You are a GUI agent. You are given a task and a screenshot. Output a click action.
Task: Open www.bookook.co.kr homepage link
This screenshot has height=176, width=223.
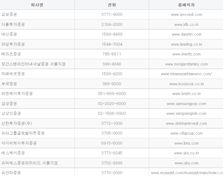click(x=187, y=84)
